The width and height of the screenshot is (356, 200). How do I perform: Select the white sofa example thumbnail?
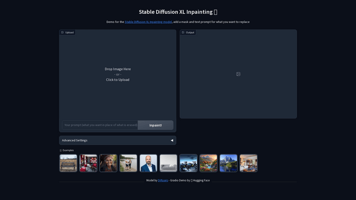click(168, 163)
